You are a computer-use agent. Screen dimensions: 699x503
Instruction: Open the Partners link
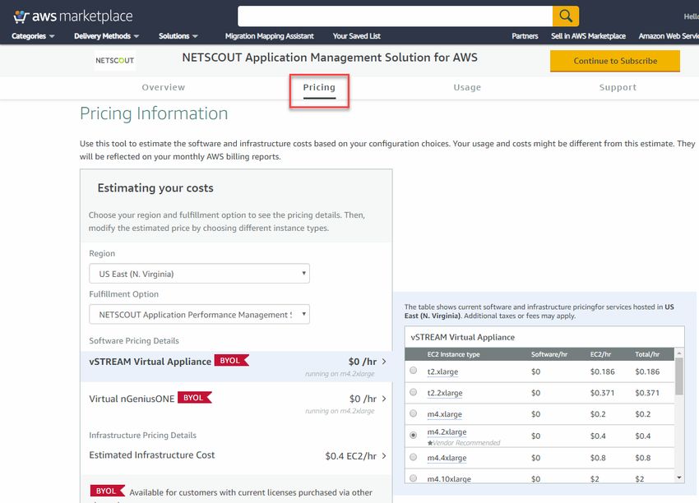tap(525, 36)
